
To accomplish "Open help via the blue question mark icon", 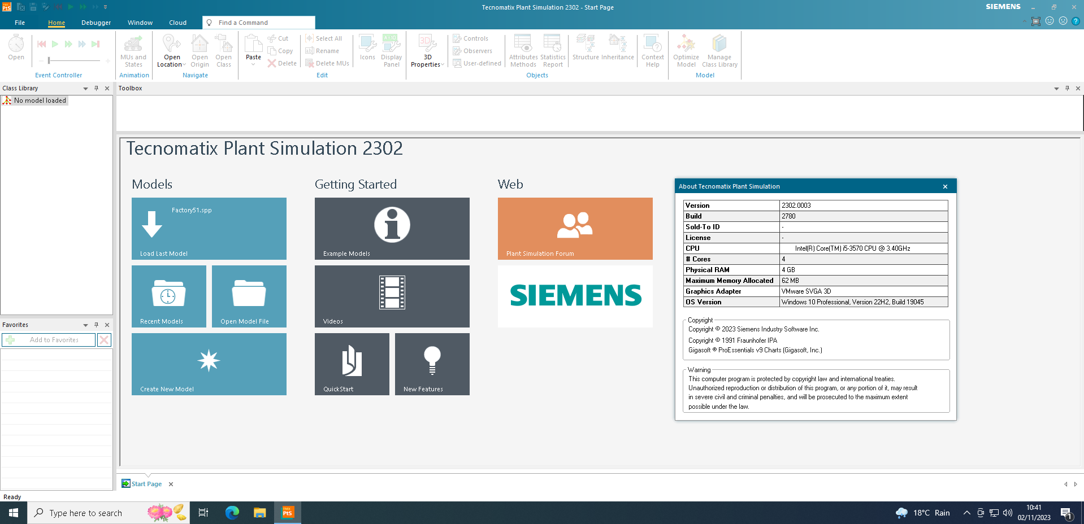I will (1076, 21).
